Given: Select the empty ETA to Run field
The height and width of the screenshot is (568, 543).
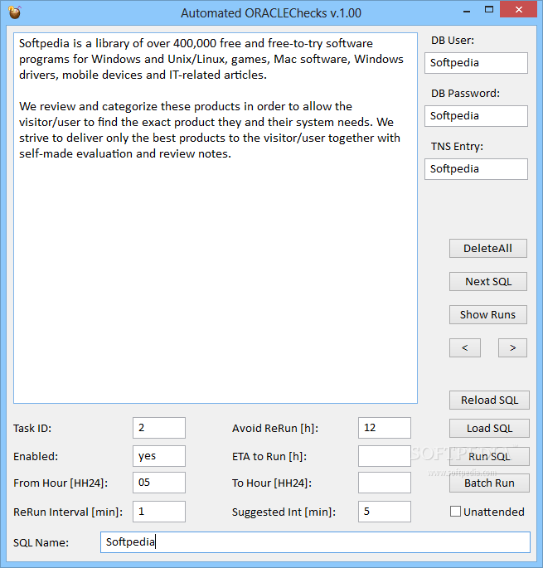Looking at the screenshot, I should pyautogui.click(x=385, y=456).
